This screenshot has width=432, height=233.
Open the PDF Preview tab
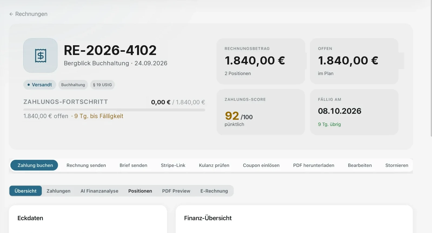point(176,191)
